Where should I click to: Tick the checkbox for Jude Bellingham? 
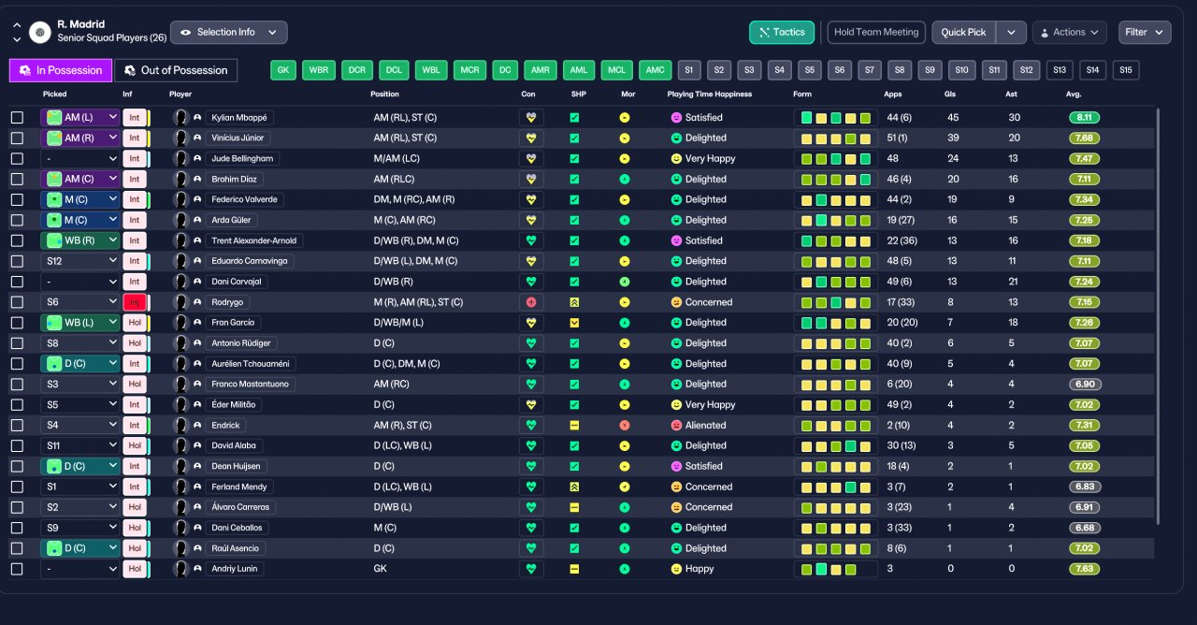[17, 159]
